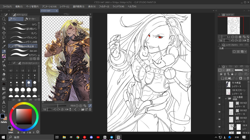
Task: Show hidden レイヤー 9
Action: (x=219, y=84)
